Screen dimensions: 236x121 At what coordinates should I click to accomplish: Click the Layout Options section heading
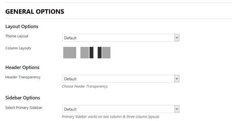22,27
